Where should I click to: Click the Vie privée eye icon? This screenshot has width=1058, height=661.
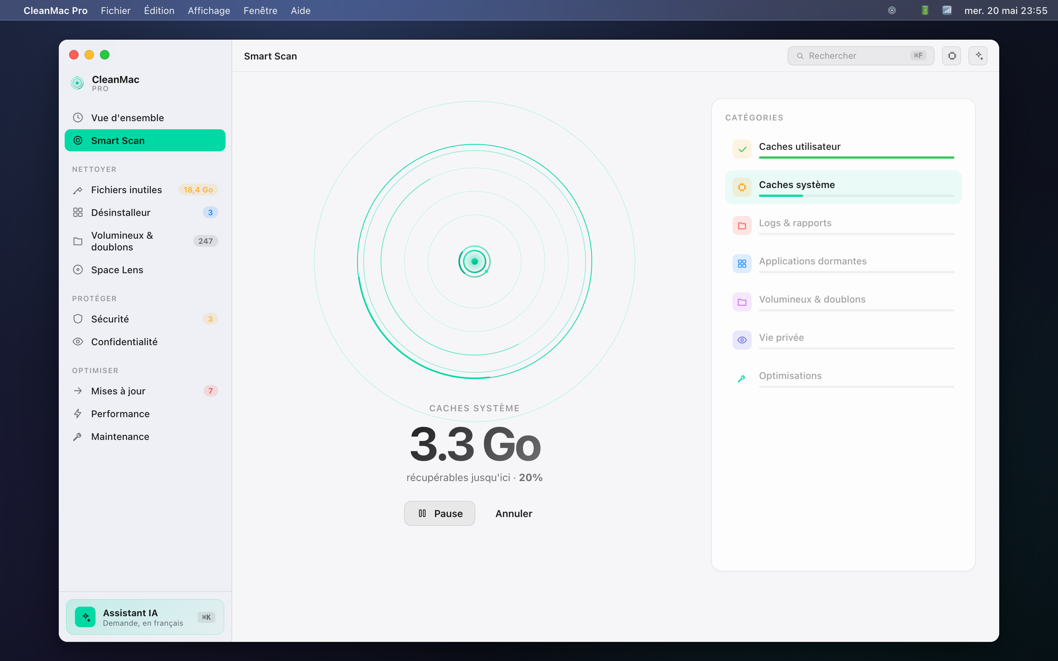click(x=742, y=340)
